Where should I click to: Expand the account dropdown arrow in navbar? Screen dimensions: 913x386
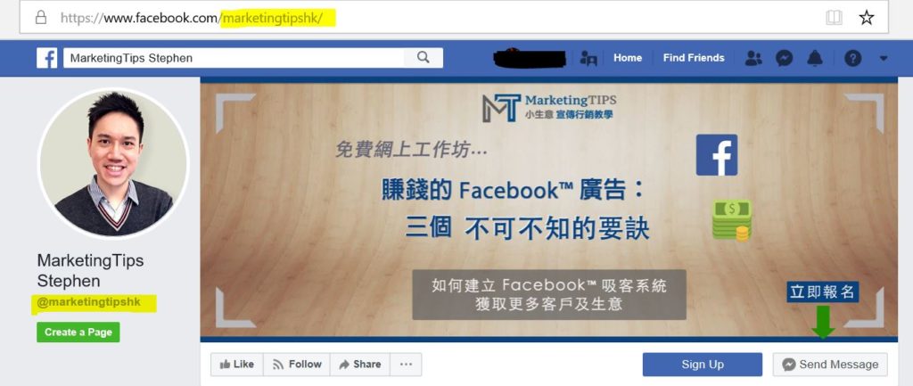click(x=884, y=58)
